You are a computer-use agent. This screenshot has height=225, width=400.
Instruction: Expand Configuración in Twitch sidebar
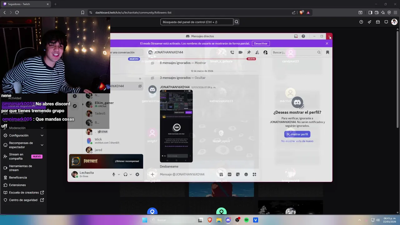pyautogui.click(x=23, y=135)
